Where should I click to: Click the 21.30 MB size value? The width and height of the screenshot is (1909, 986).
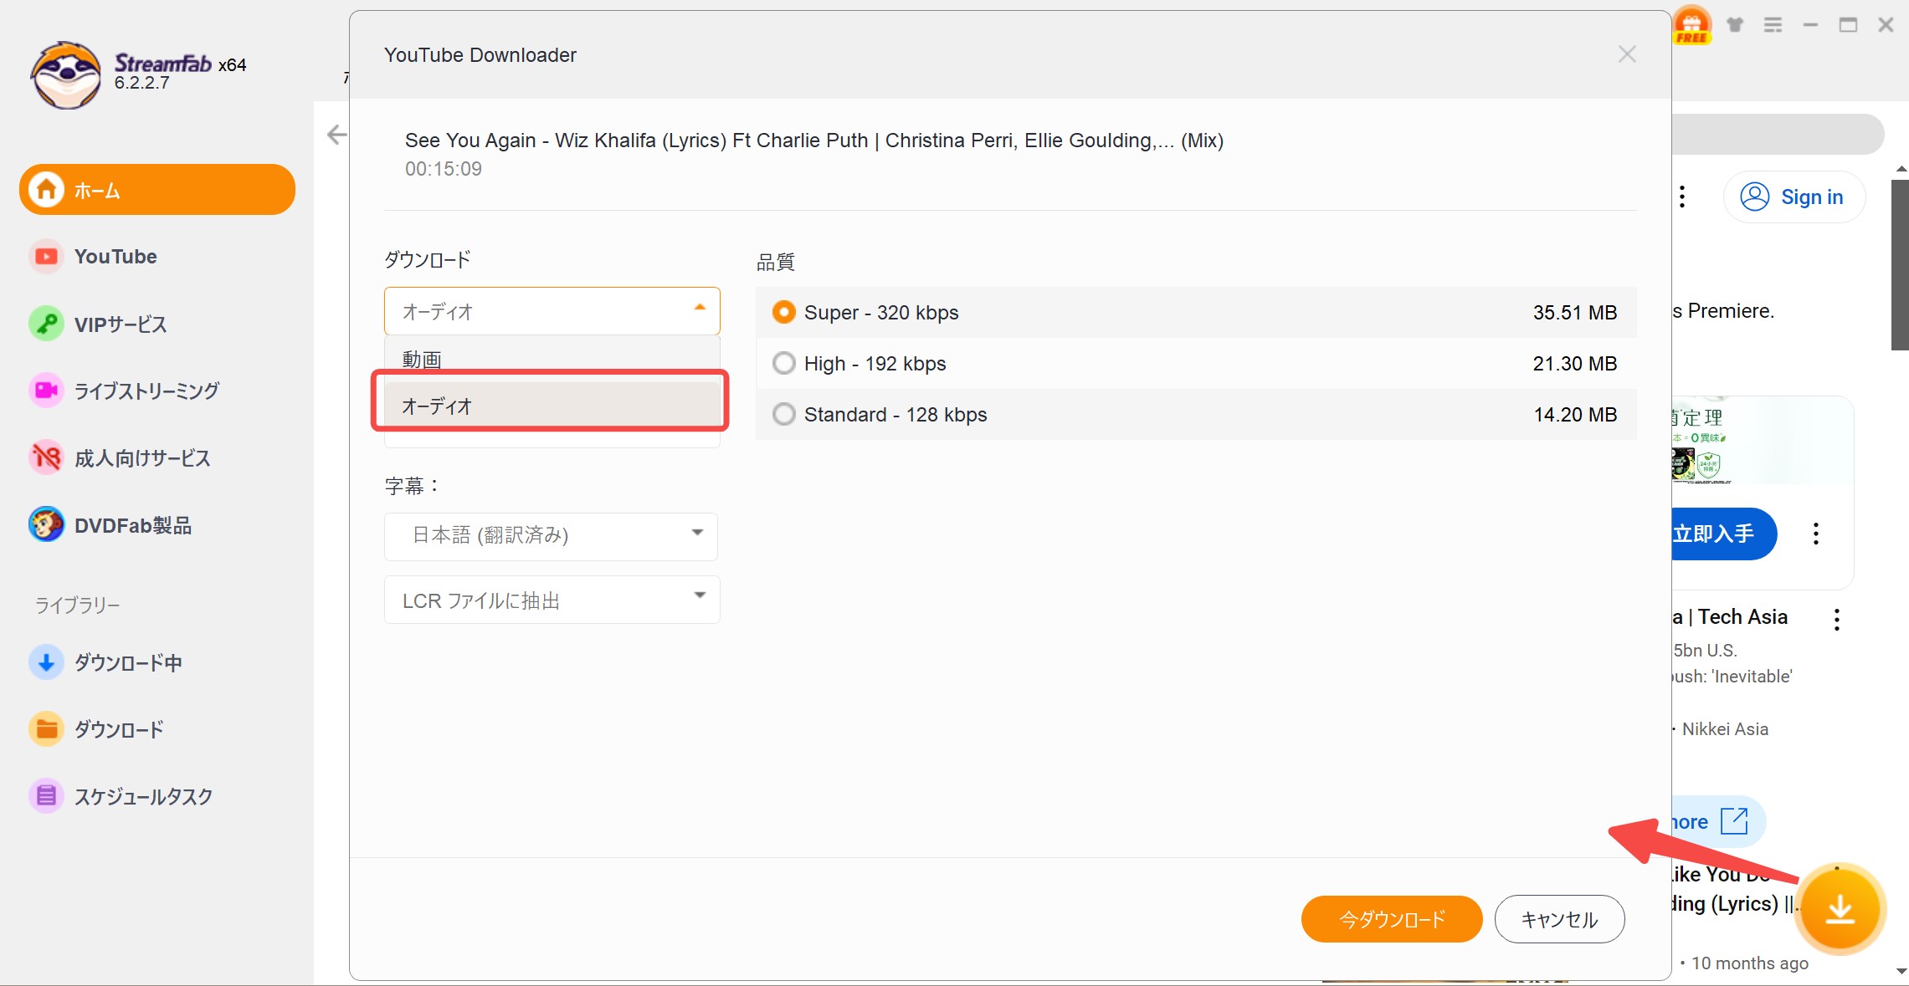pos(1575,363)
